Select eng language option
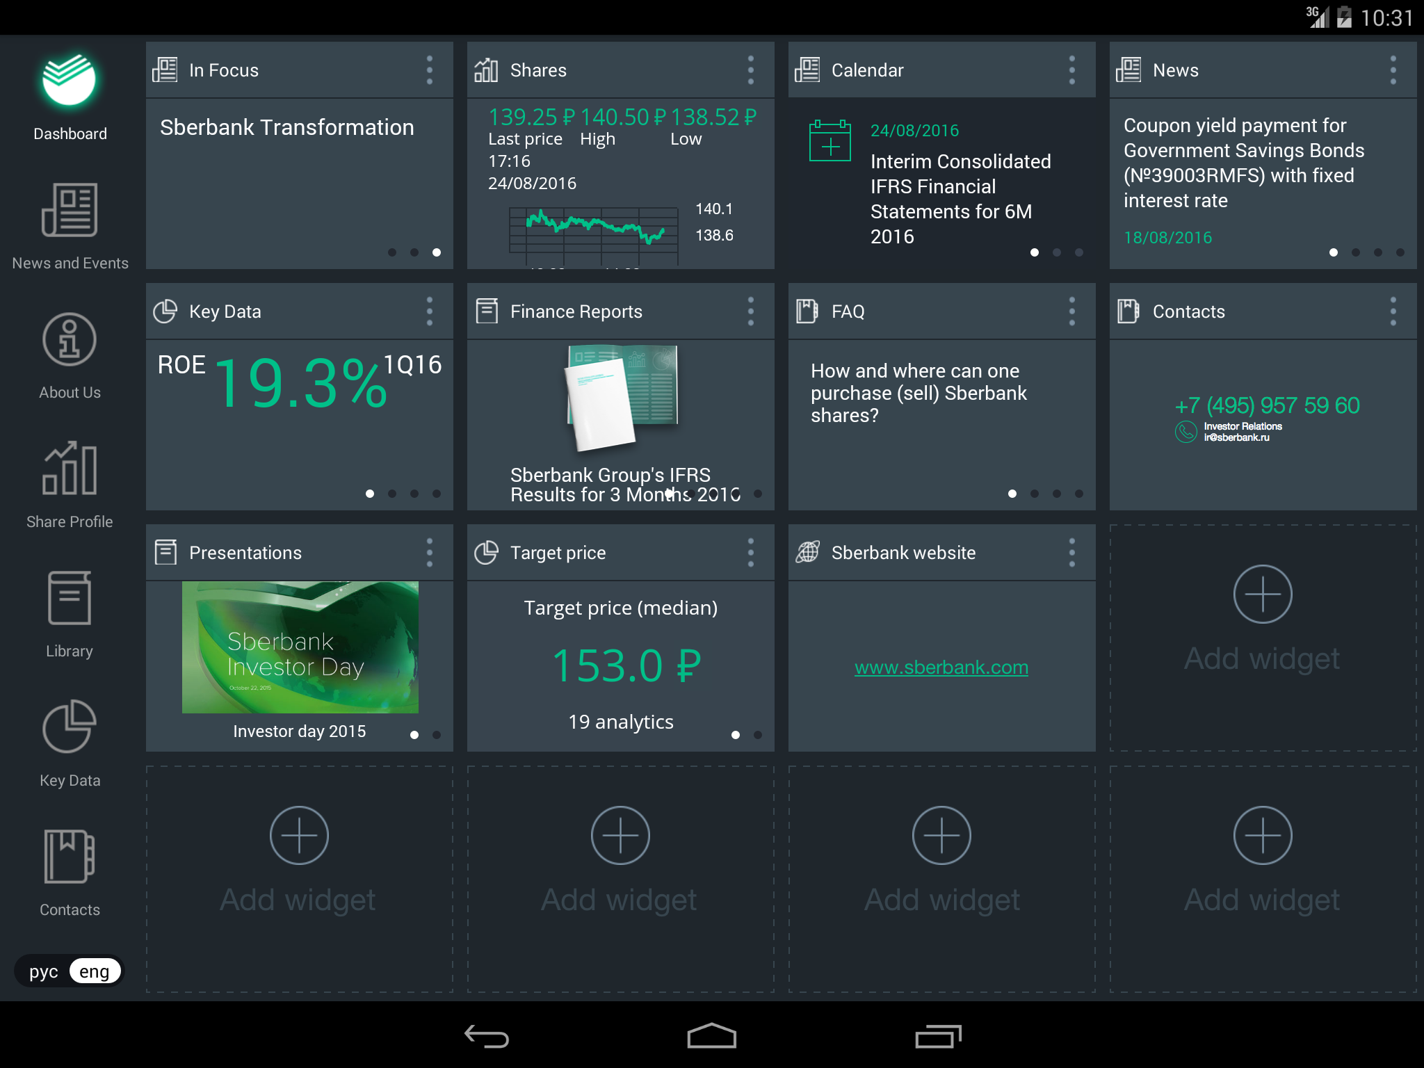Screen dimensions: 1424x1068 [95, 971]
